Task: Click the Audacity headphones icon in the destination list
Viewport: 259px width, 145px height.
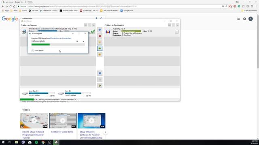Action: [x=108, y=32]
